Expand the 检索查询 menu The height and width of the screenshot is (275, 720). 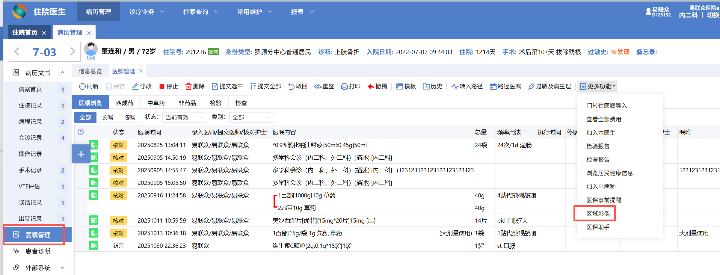click(201, 12)
